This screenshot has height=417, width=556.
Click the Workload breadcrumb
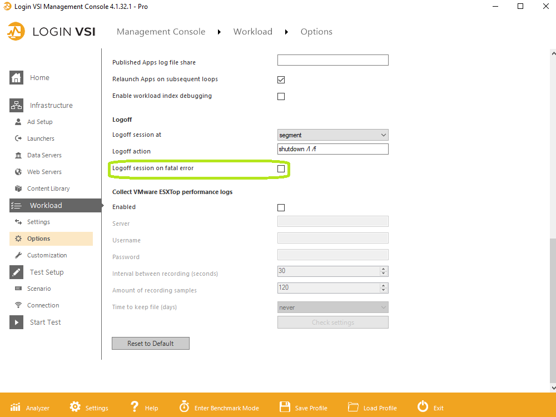click(253, 32)
